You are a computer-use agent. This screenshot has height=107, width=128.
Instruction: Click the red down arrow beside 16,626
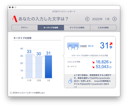click(93, 62)
